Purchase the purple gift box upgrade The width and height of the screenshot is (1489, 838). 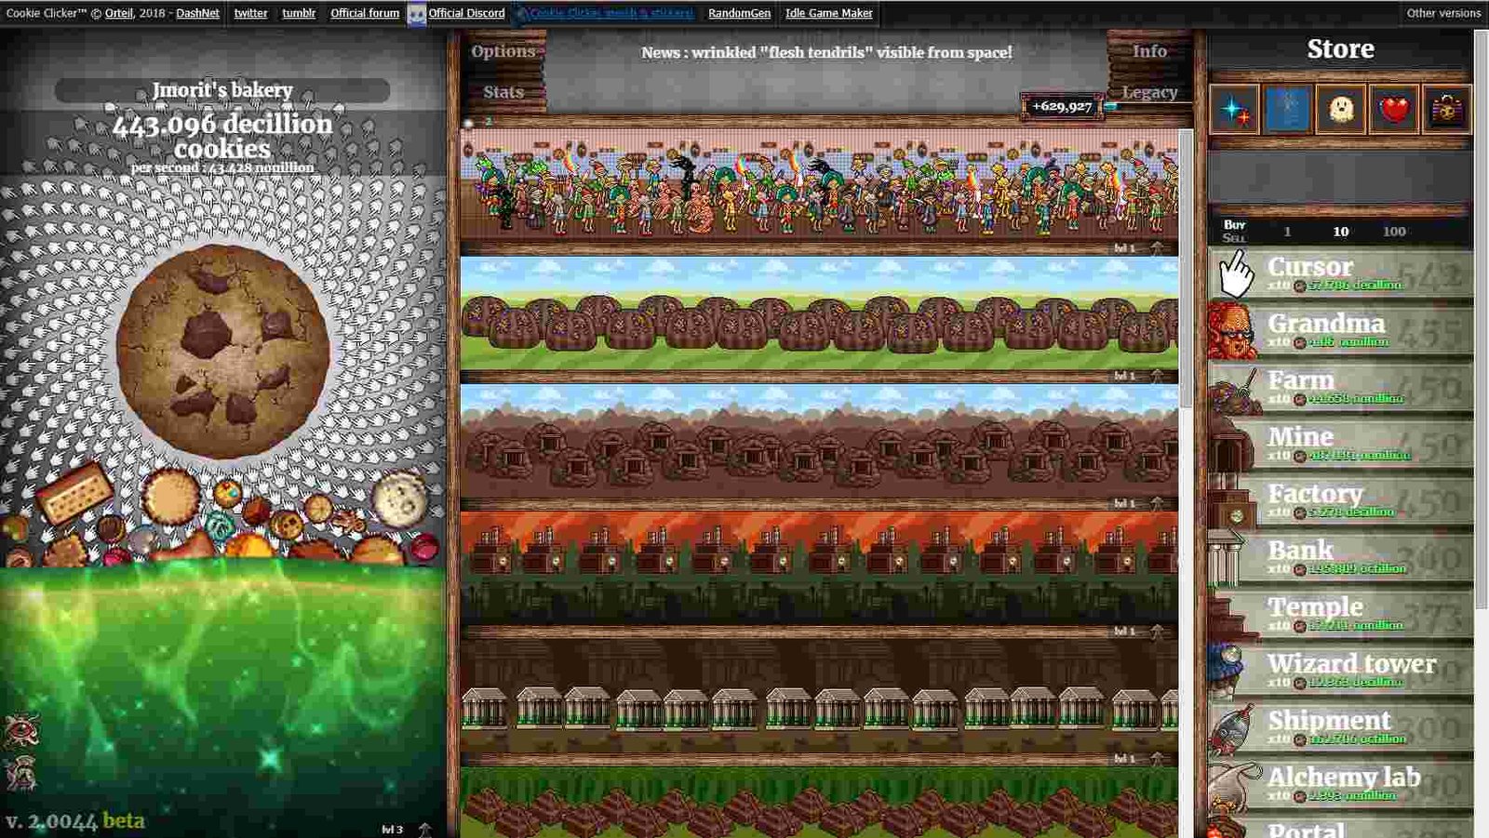pos(1446,110)
